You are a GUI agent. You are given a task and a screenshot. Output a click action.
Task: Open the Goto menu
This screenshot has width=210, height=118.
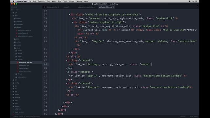59,1
